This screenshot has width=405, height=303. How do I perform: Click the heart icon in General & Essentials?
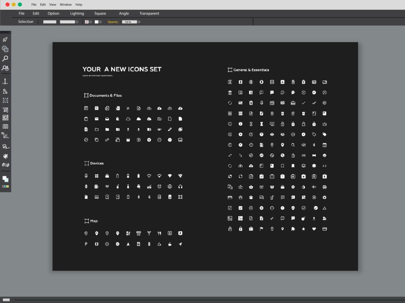point(314,229)
